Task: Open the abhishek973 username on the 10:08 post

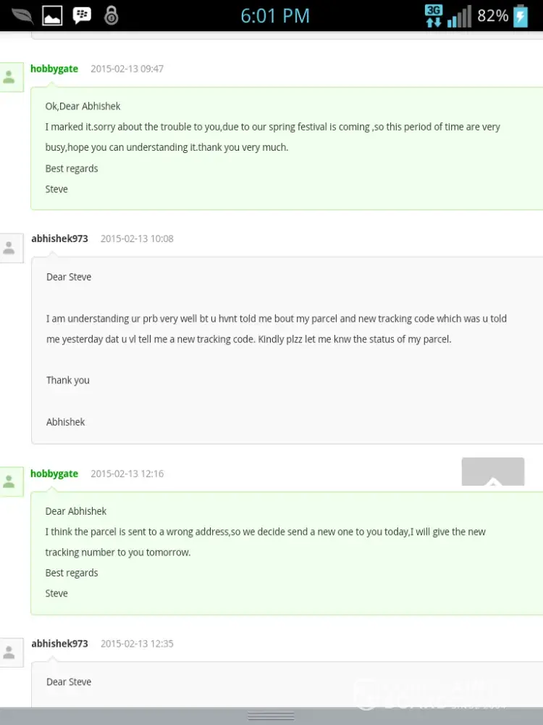Action: (x=59, y=239)
